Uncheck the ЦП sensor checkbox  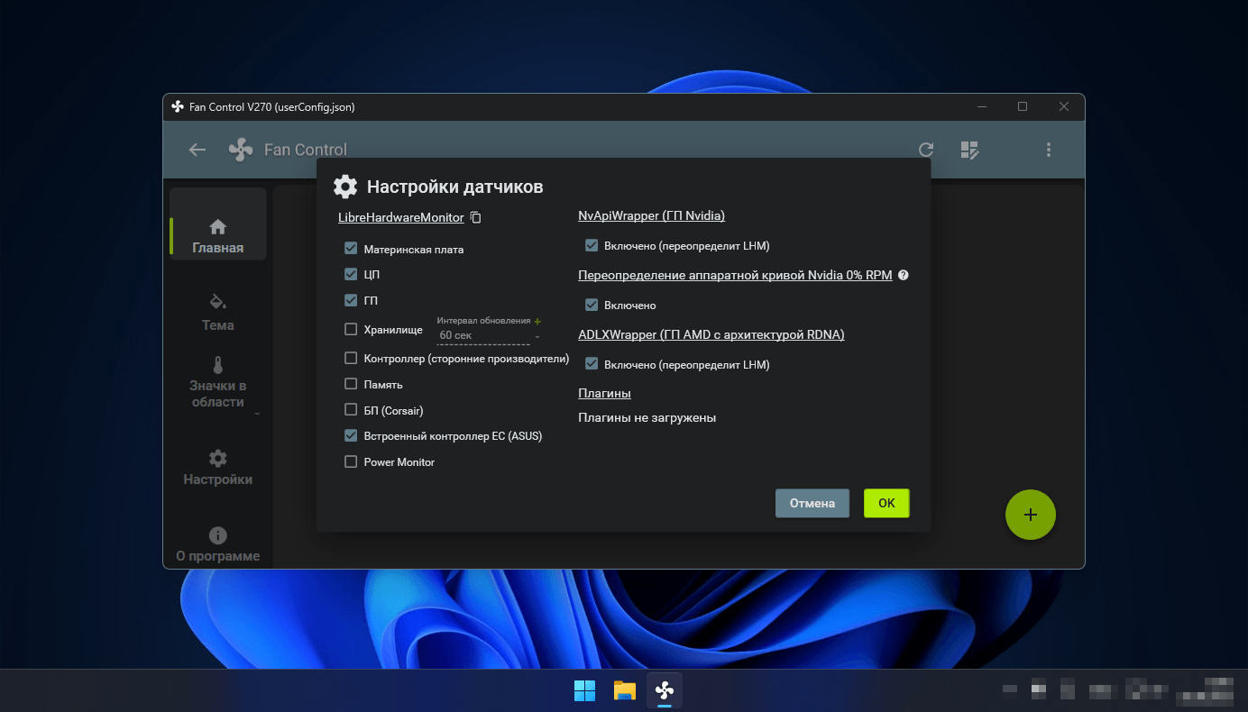351,274
